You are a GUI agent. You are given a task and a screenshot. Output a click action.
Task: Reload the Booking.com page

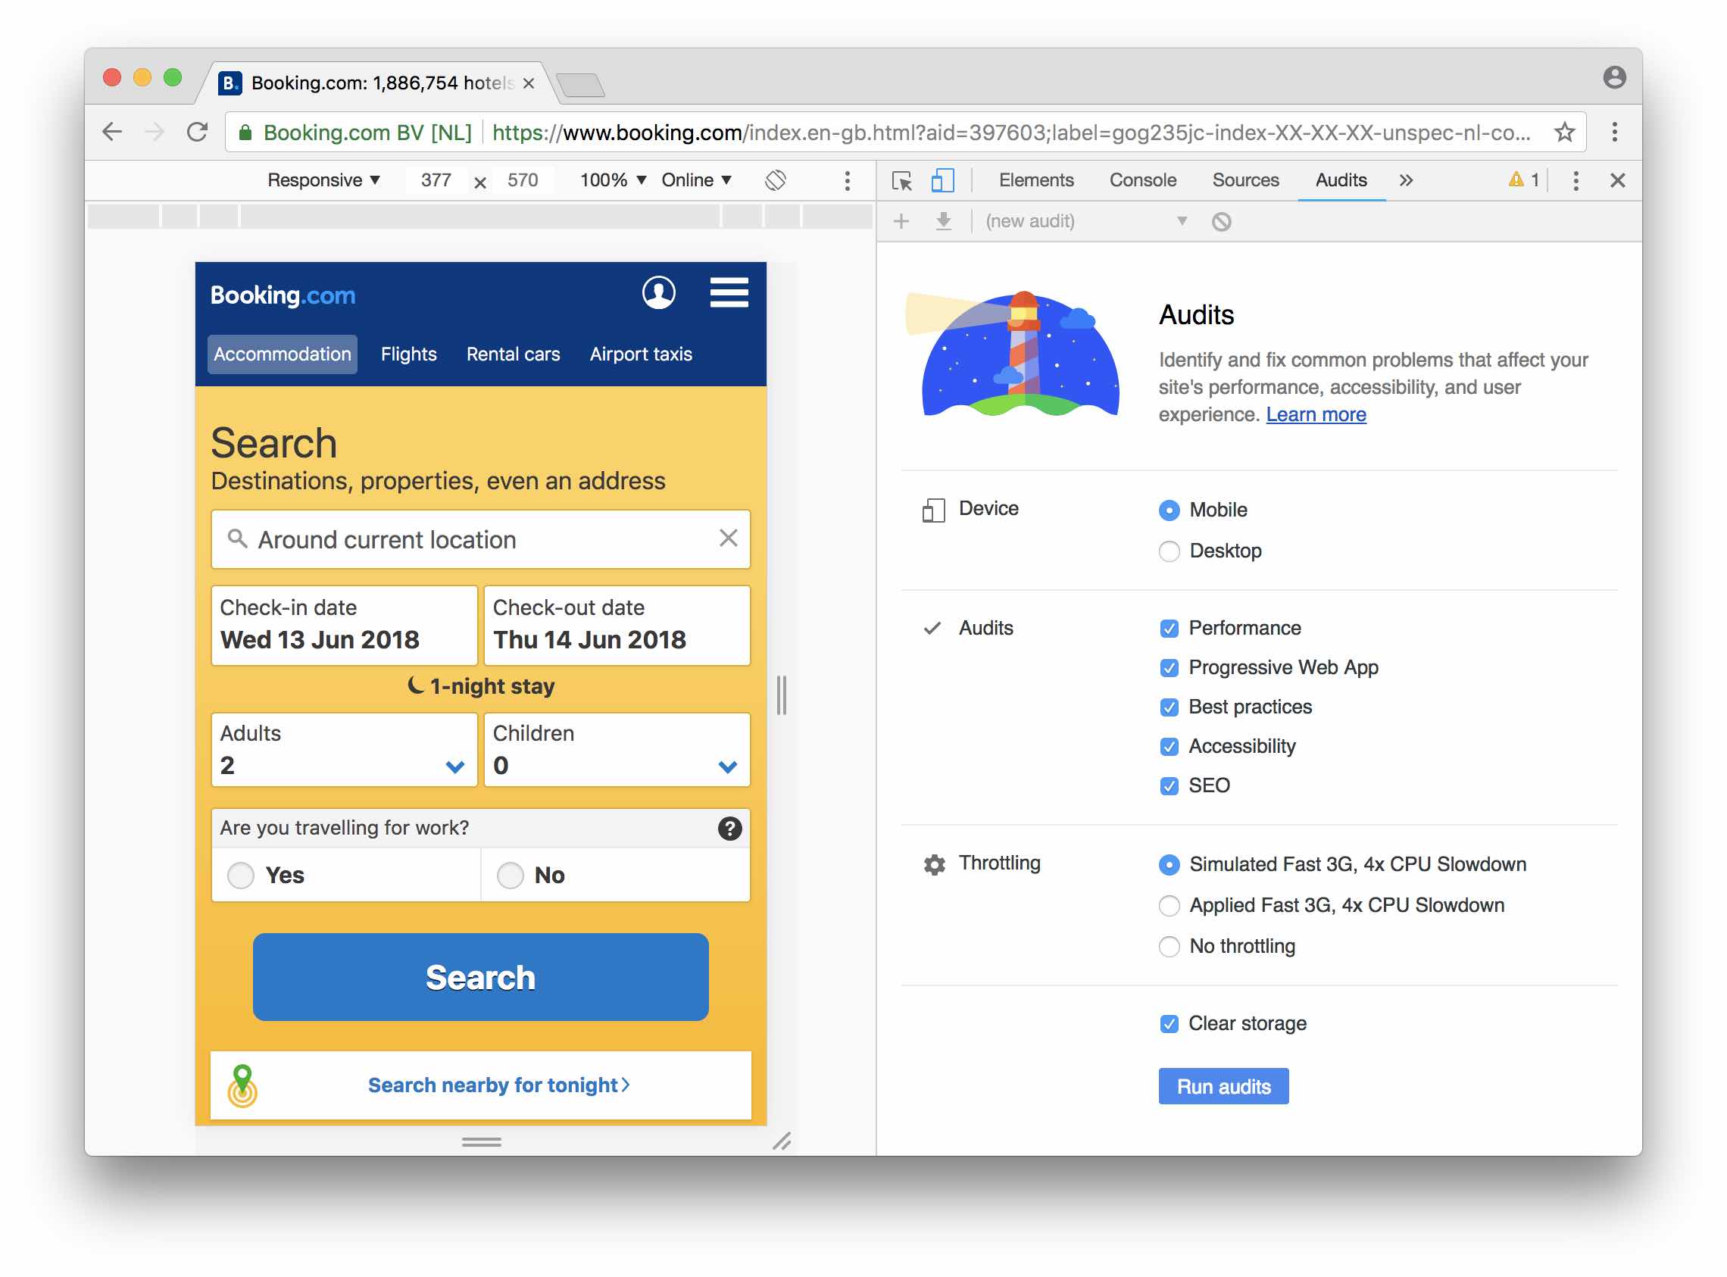[x=198, y=133]
